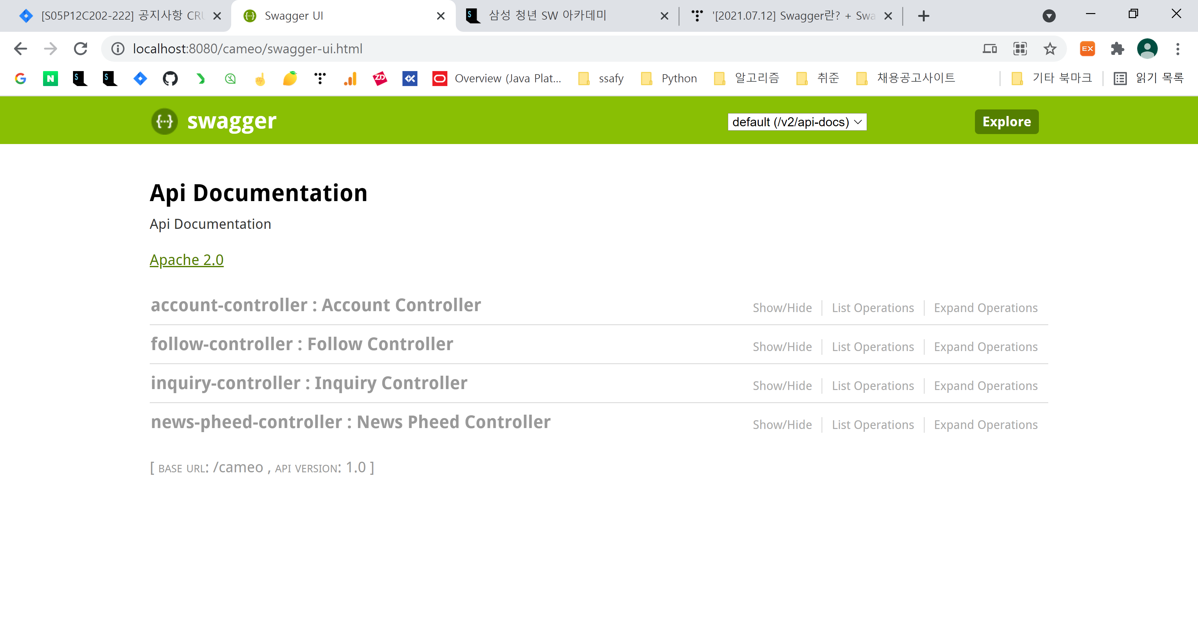The image size is (1198, 636).
Task: Click the Google bookmark icon
Action: click(x=21, y=79)
